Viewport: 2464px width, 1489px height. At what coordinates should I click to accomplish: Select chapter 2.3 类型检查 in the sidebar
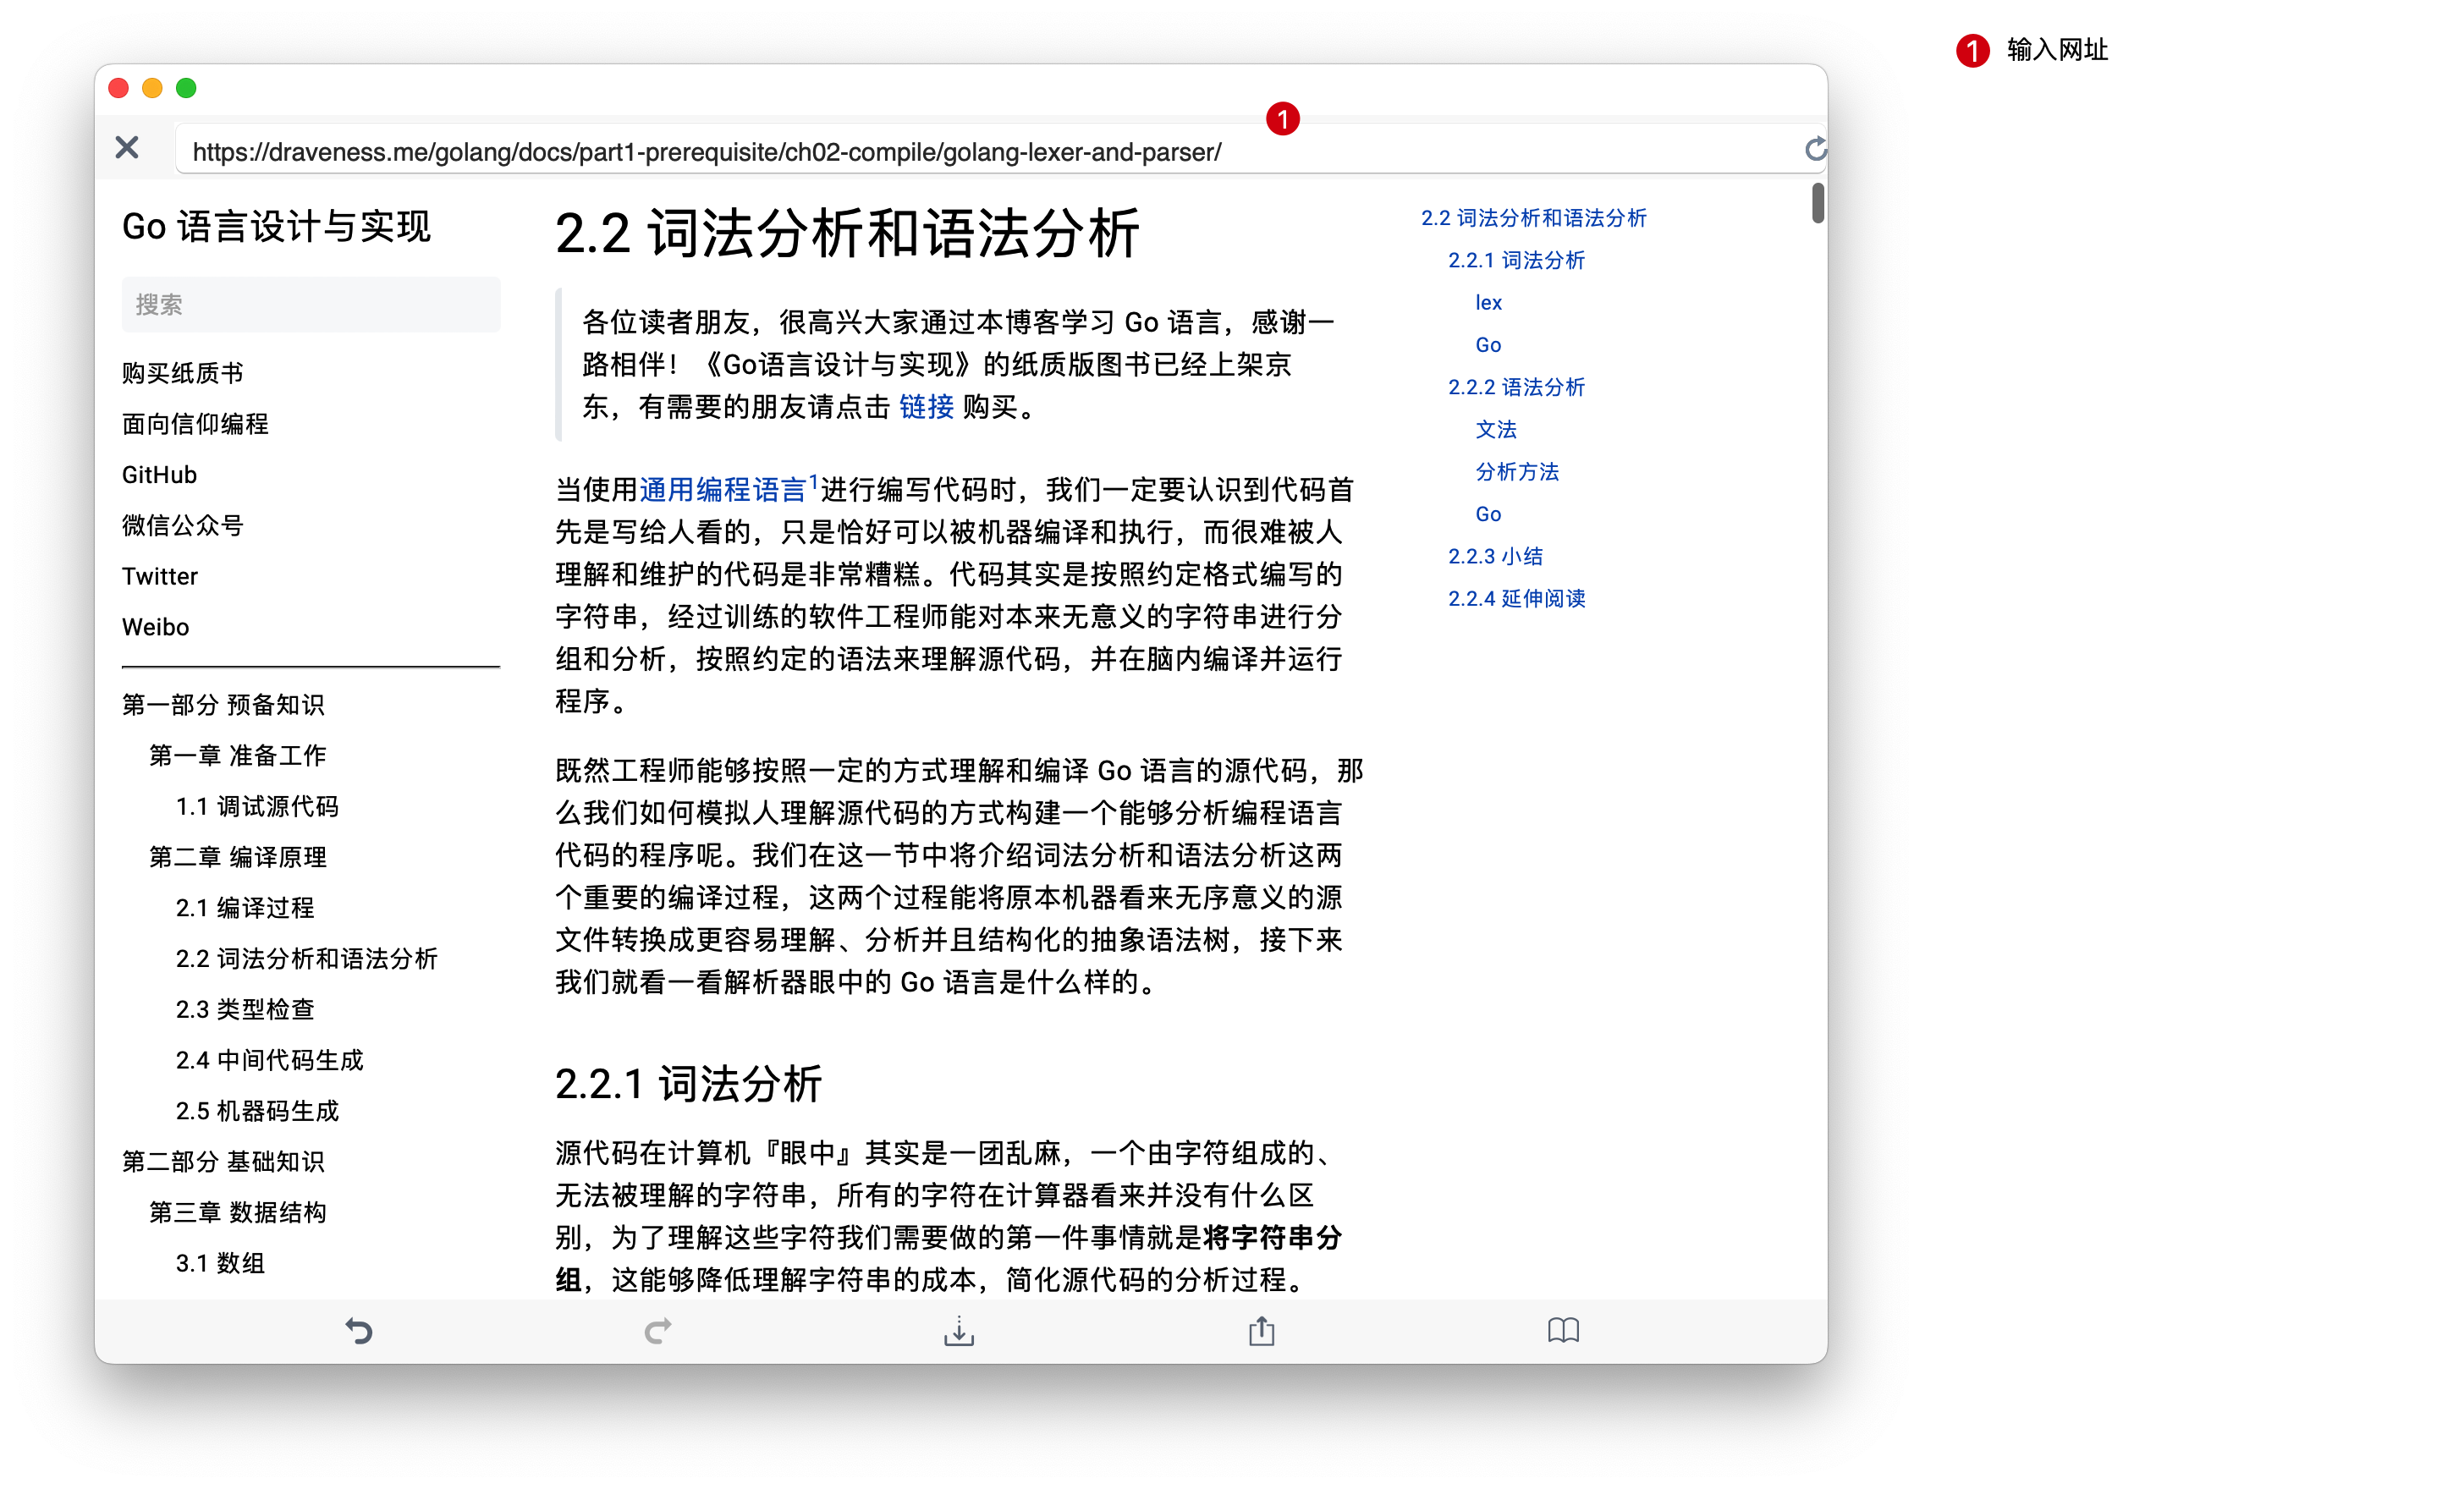click(x=245, y=1009)
